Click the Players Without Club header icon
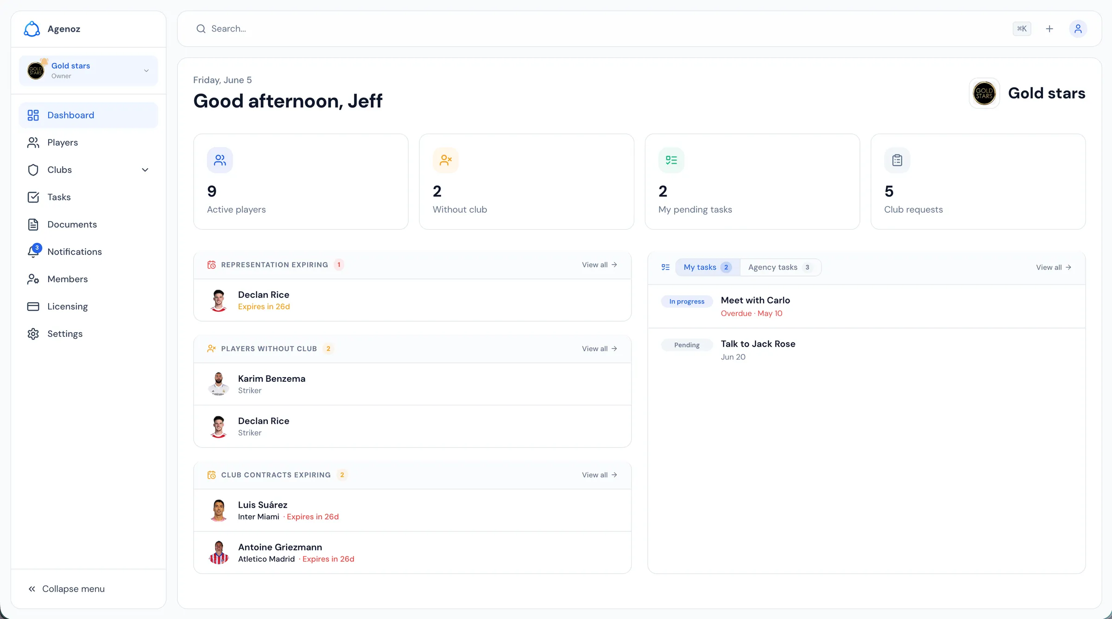The height and width of the screenshot is (619, 1112). point(211,348)
